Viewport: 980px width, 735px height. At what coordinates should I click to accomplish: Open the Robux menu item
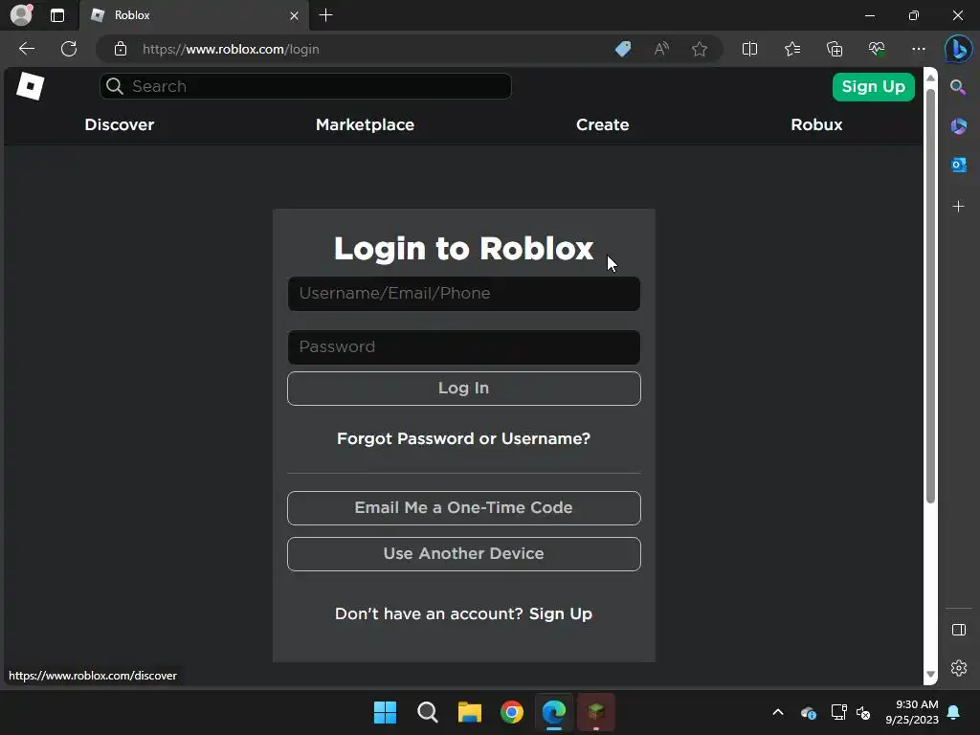coord(816,125)
